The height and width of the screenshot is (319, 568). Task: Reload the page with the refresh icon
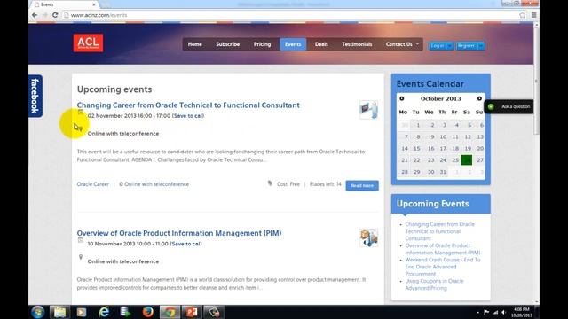pyautogui.click(x=55, y=15)
